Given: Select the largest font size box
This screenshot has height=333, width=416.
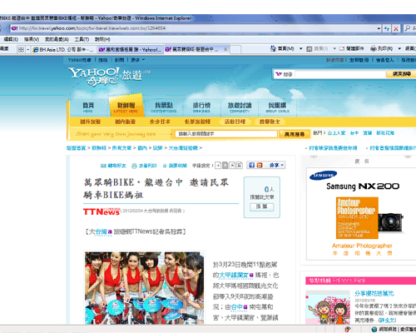Looking at the screenshot, I should pyautogui.click(x=240, y=166).
